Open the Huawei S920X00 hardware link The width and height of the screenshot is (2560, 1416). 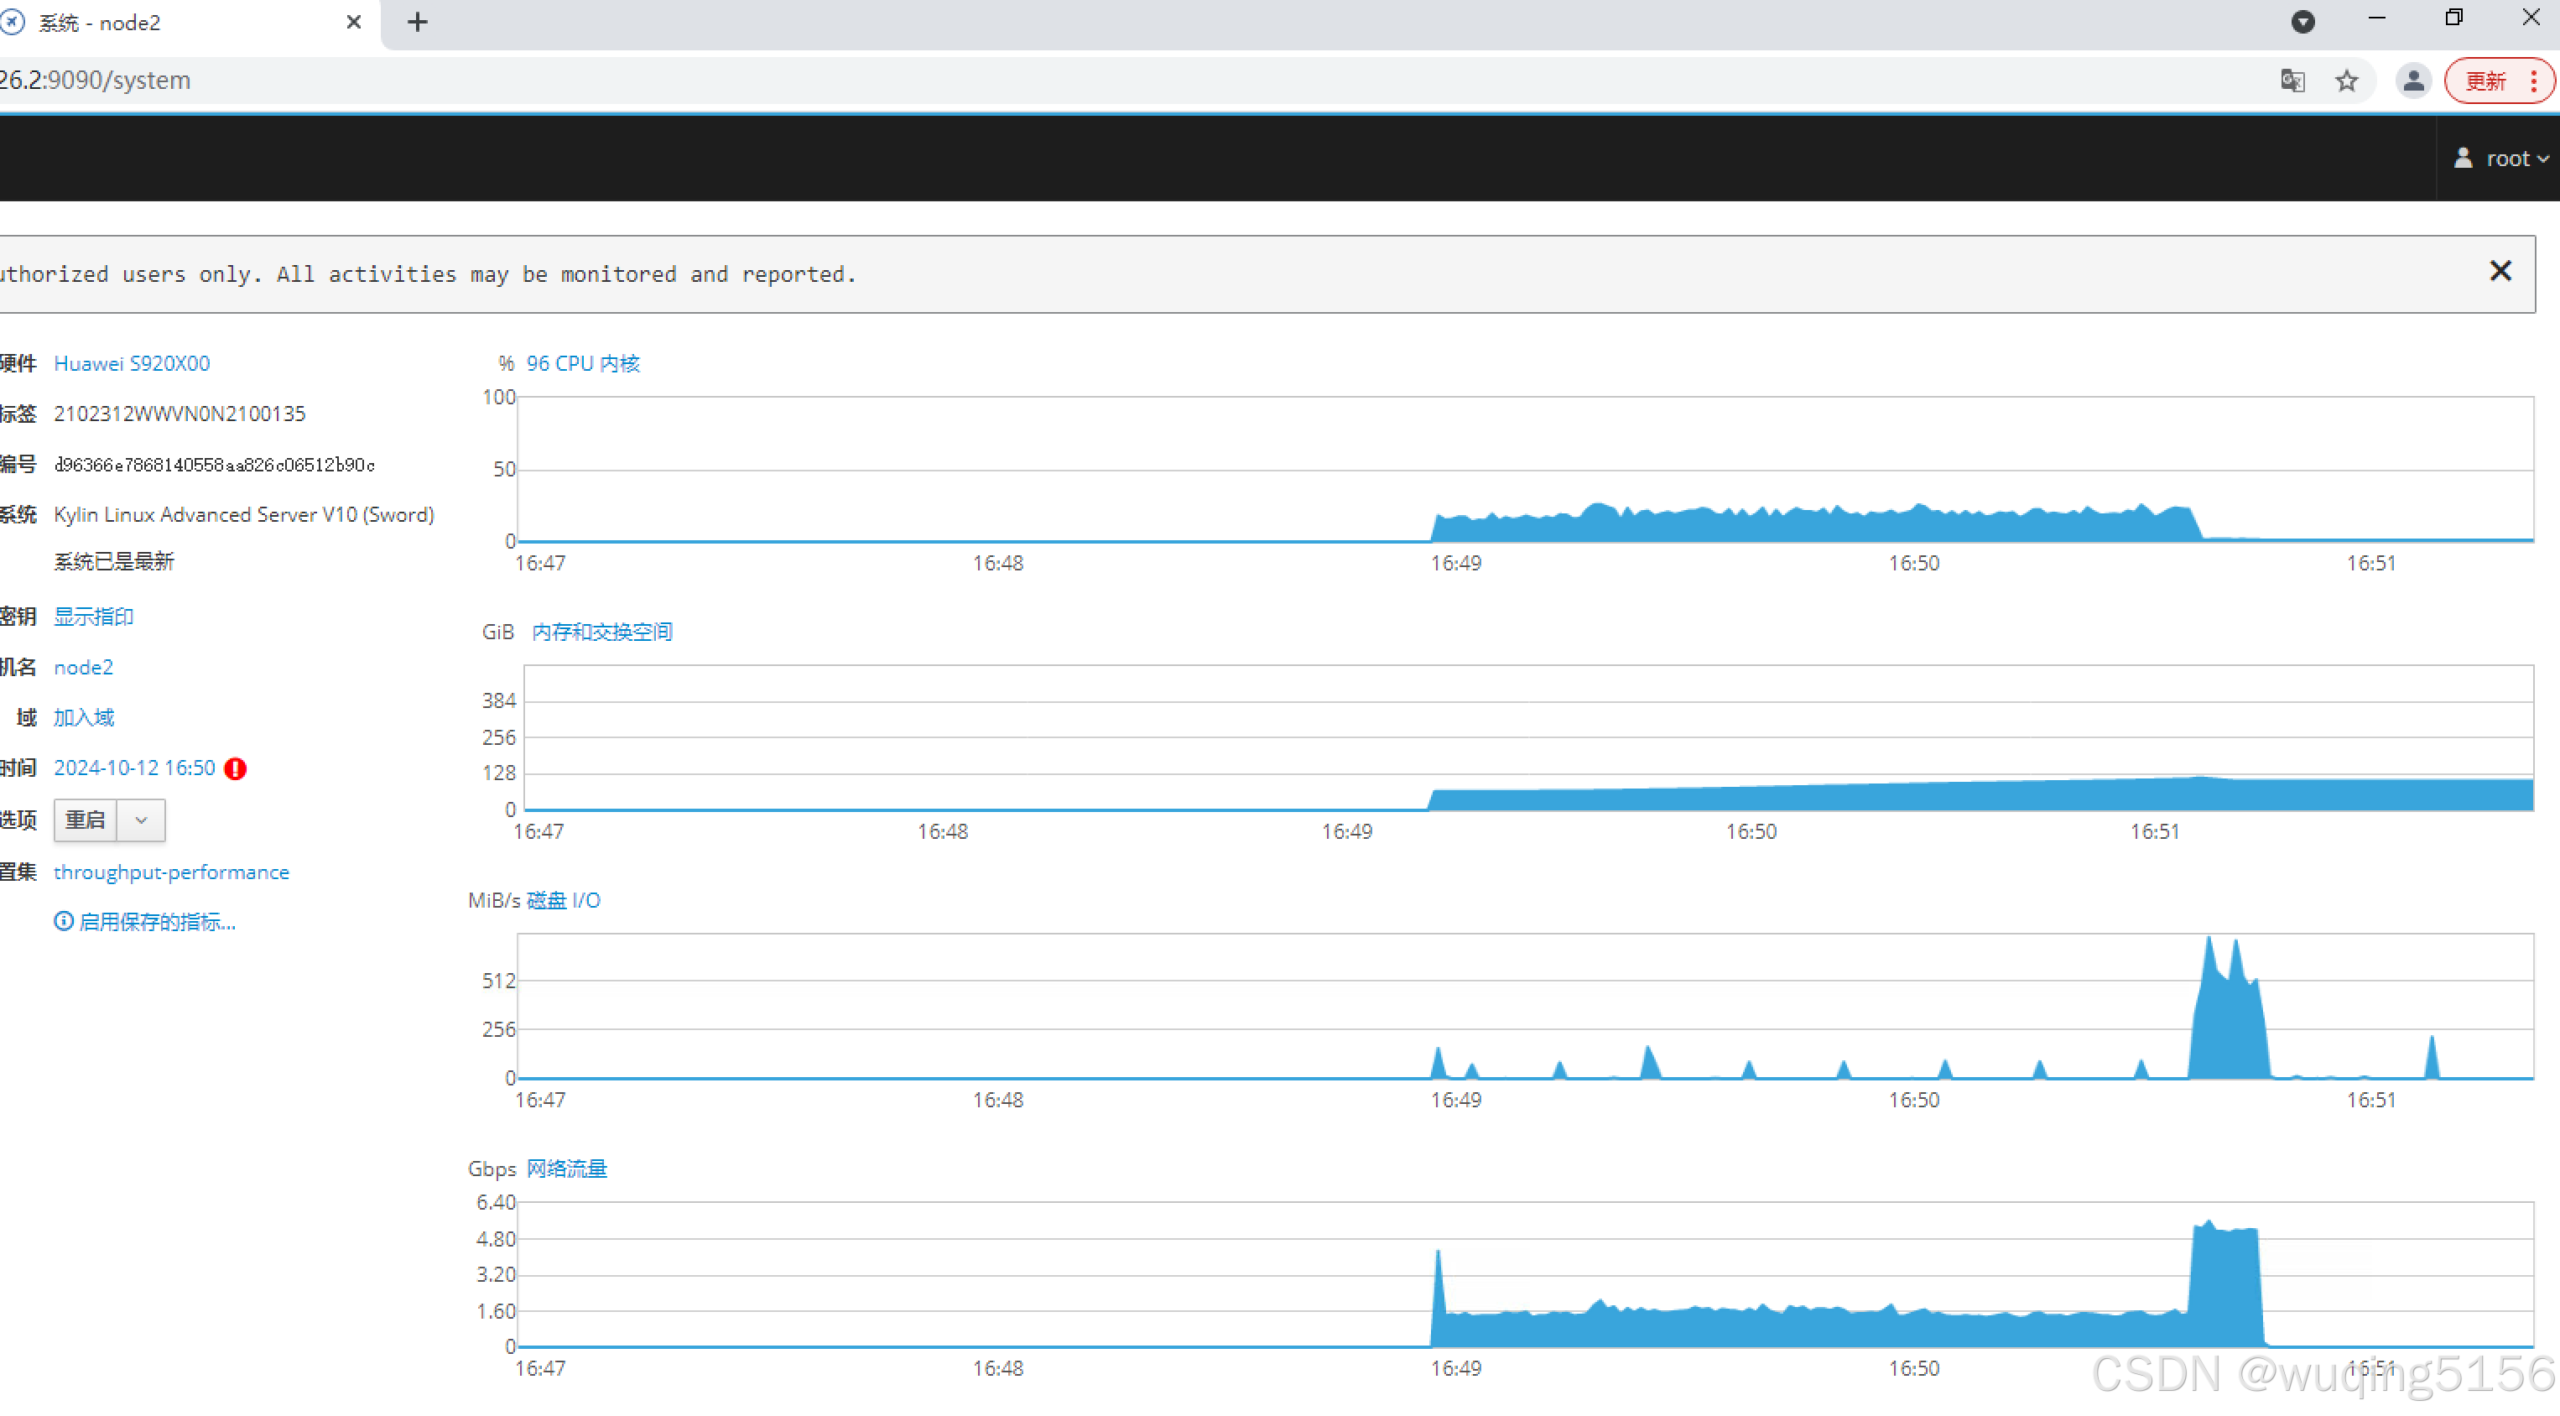131,364
